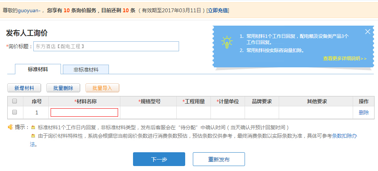Open the 立即充值 link

(x=218, y=10)
